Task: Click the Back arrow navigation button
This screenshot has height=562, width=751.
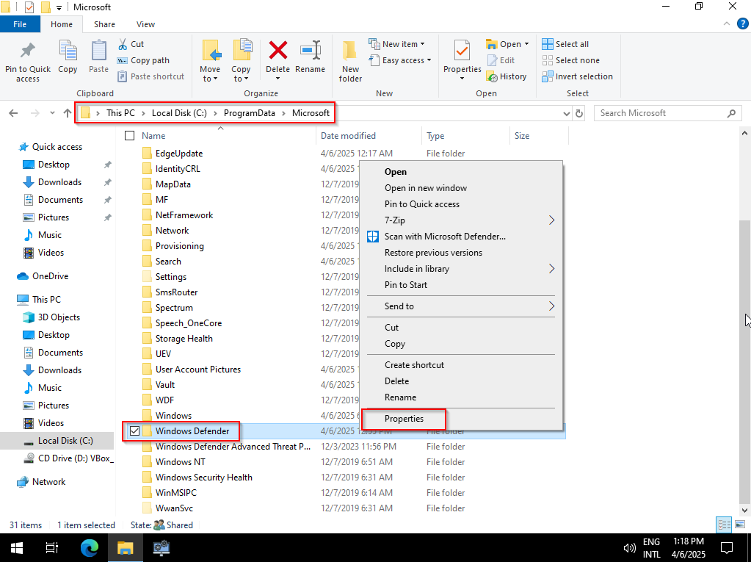Action: (x=13, y=113)
